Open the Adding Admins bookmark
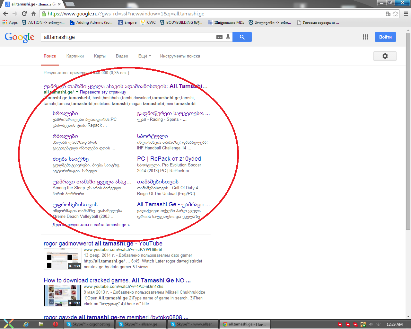 pos(91,22)
